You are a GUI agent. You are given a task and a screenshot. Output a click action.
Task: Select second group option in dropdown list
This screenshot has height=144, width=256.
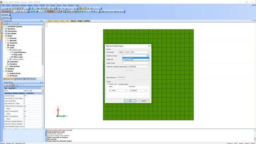(136, 60)
